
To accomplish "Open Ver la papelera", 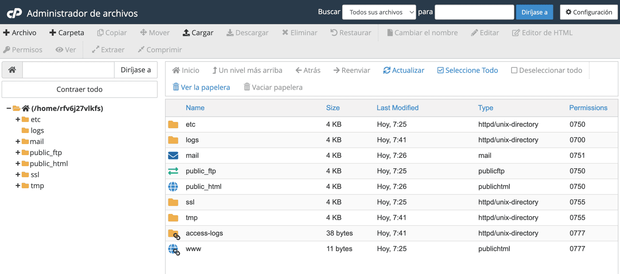I will (201, 87).
